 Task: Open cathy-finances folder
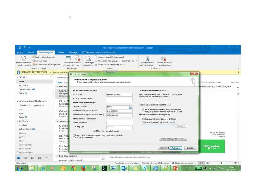pyautogui.click(x=25, y=145)
